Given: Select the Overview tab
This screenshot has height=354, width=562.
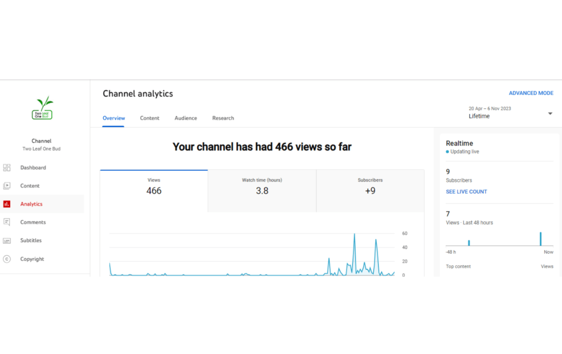Looking at the screenshot, I should [x=113, y=118].
